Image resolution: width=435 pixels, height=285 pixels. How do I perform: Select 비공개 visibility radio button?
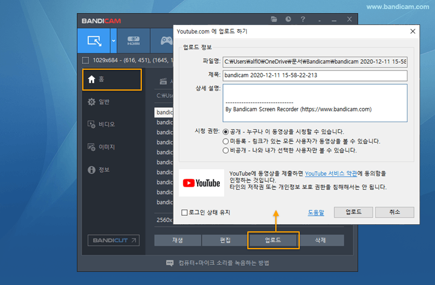pyautogui.click(x=226, y=150)
